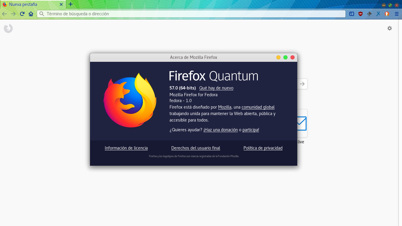This screenshot has width=402, height=226.
Task: Select the Nueva pestaña tab
Action: pos(33,4)
